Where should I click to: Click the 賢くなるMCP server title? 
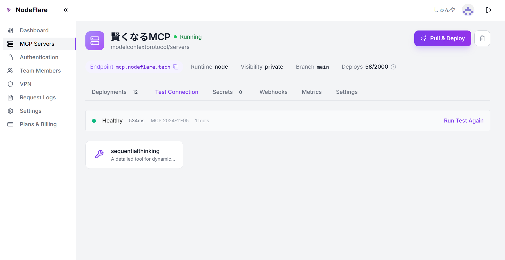(x=141, y=37)
